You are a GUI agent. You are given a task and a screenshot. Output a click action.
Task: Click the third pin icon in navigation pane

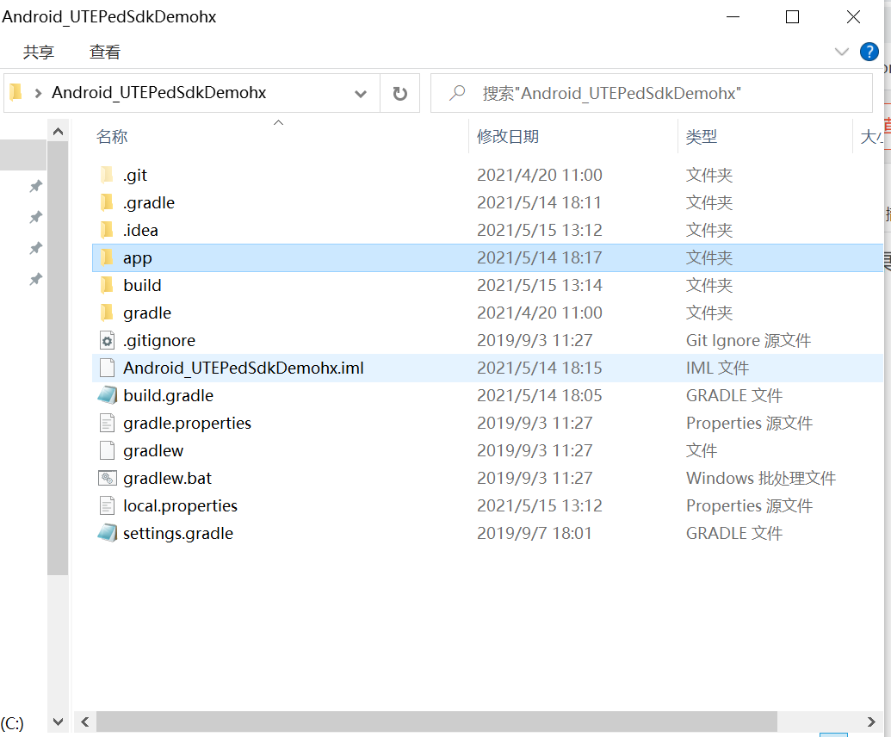pos(36,248)
